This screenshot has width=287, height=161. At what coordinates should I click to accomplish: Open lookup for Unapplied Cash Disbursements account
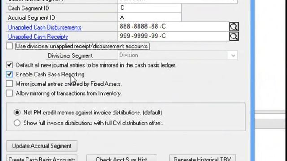(x=234, y=27)
